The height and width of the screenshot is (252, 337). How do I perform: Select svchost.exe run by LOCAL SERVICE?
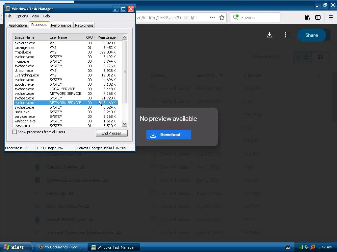pos(66,89)
